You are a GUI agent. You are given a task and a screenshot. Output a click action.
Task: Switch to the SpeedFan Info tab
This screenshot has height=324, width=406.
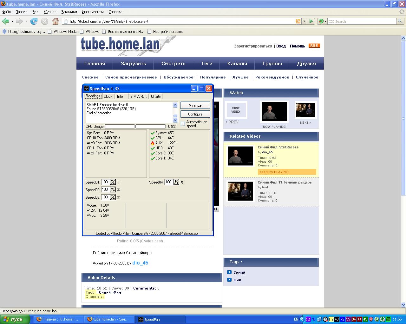[120, 97]
